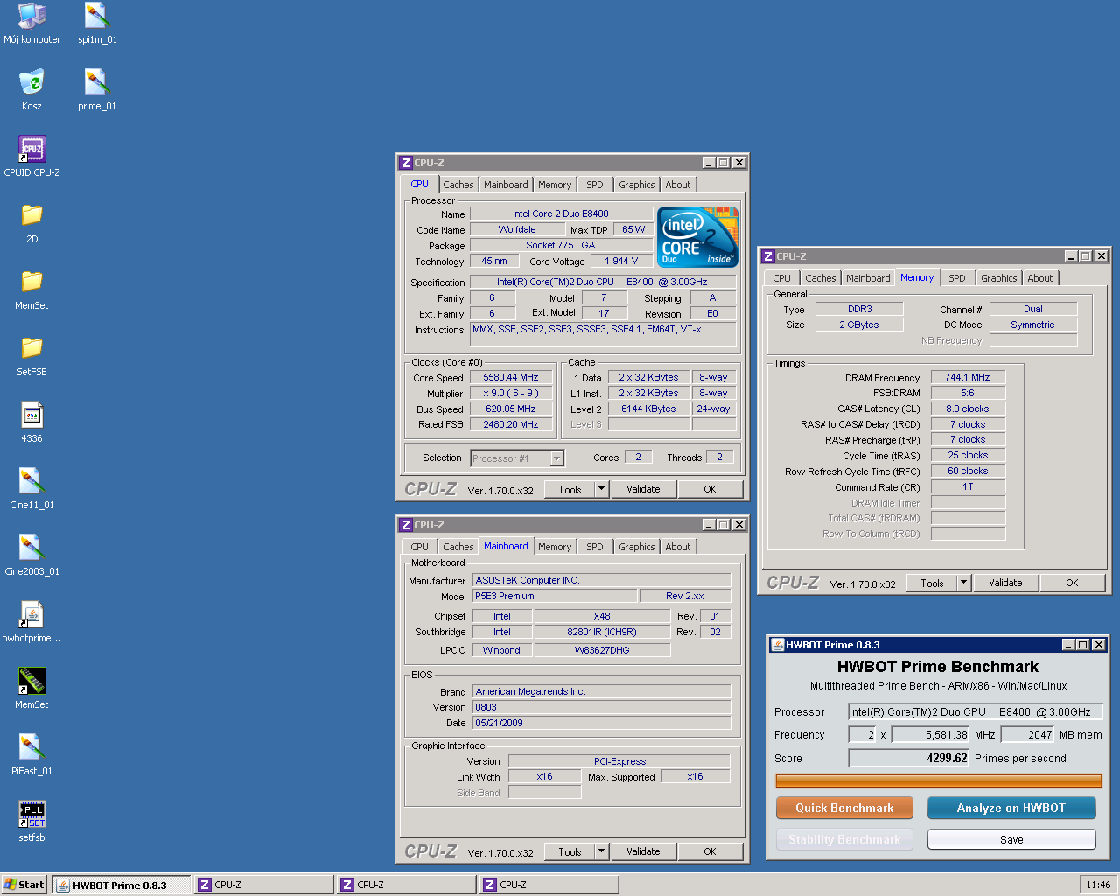Viewport: 1120px width, 896px height.
Task: Click Core Speed value 5580.44 MHz
Action: tap(511, 377)
